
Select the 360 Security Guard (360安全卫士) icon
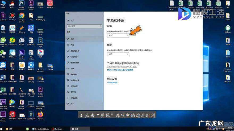(12, 41)
